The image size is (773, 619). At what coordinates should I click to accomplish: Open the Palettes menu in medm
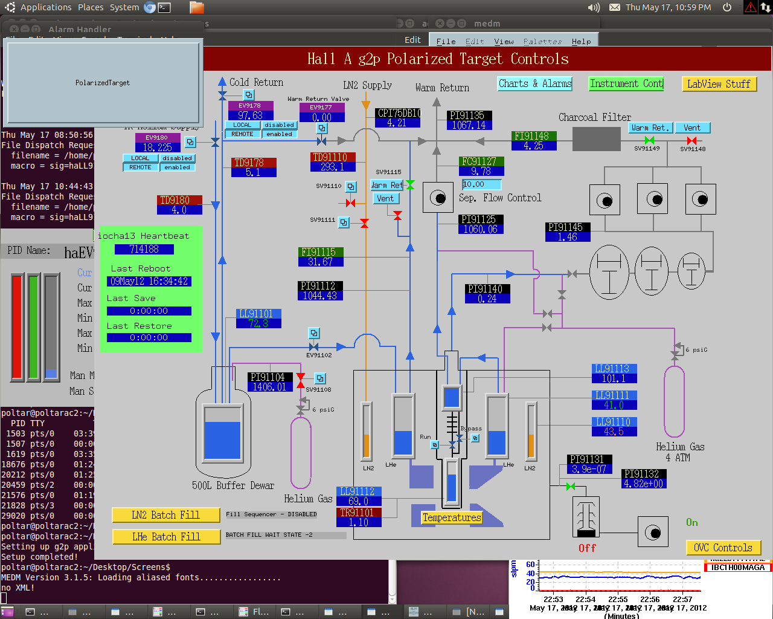[542, 42]
